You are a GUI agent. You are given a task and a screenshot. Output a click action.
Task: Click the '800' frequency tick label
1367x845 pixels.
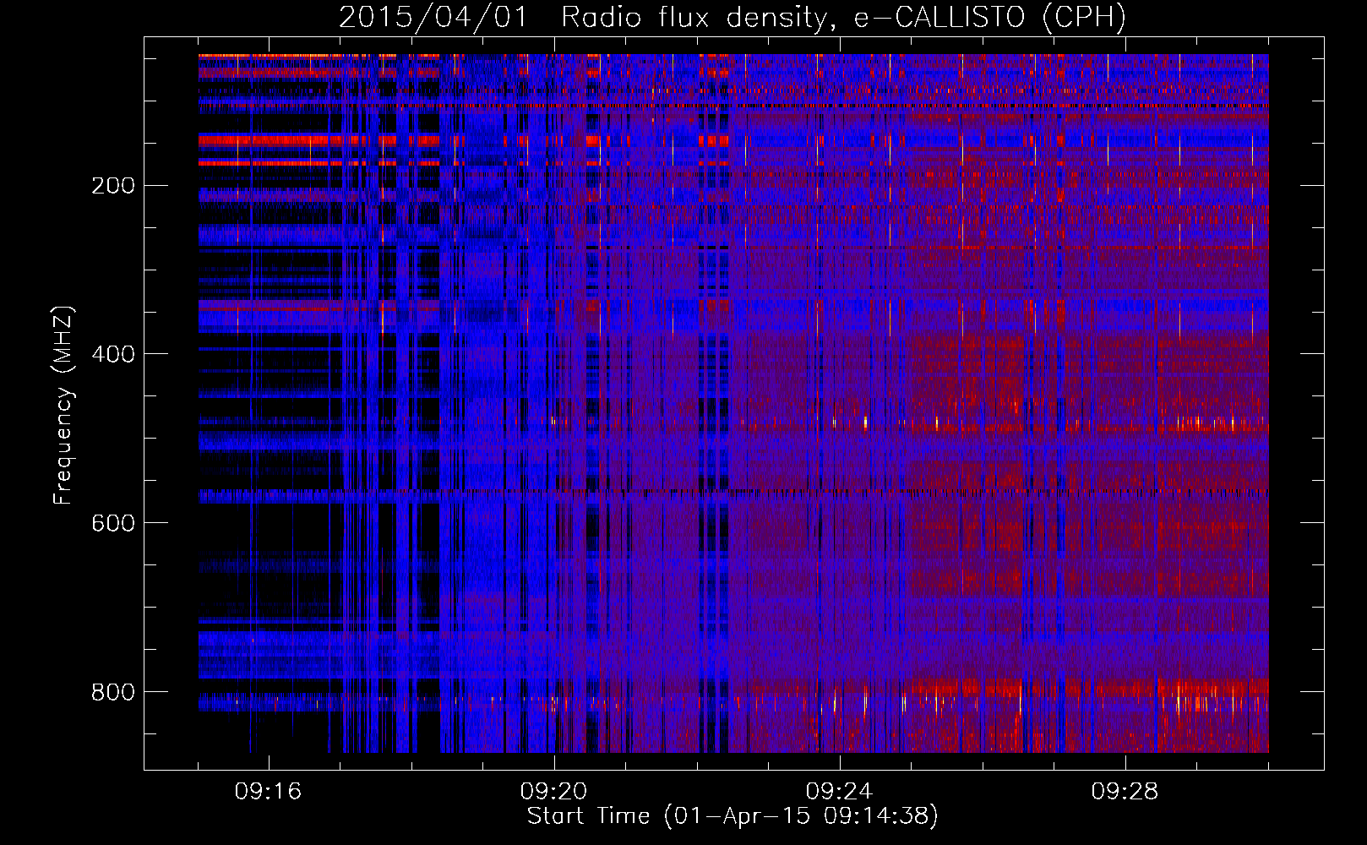point(113,692)
